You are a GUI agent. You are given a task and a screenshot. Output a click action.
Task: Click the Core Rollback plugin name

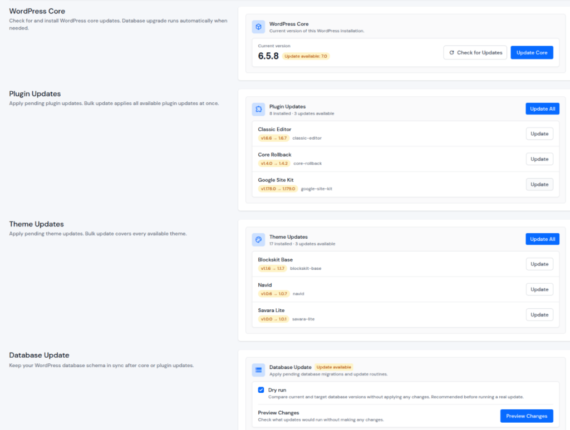tap(274, 155)
